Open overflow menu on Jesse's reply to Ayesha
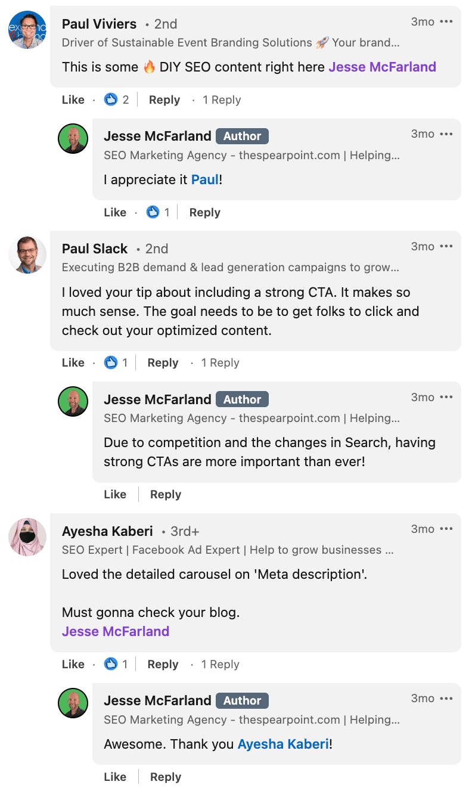 [447, 698]
